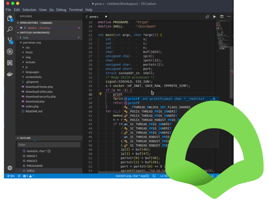
Task: Click the warnings count 1 in status bar
Action: 32,176
